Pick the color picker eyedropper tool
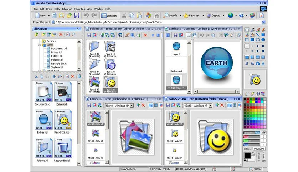Viewport: 298px width, 172px height. pyautogui.click(x=252, y=30)
